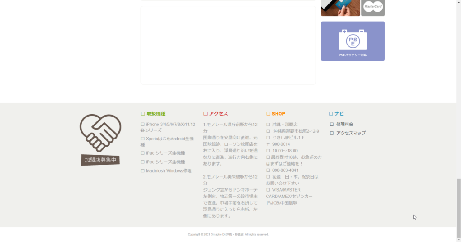
Task: Select iPod シリーズ全機種 item
Action: [163, 162]
